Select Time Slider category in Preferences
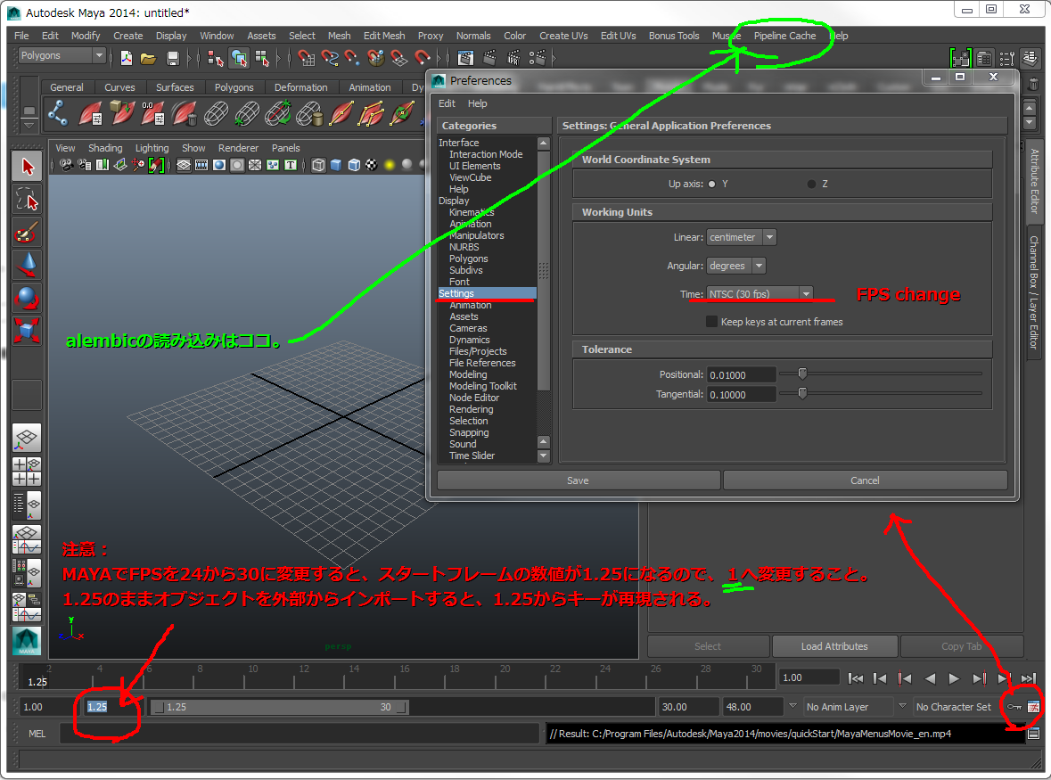Viewport: 1051px width, 780px height. click(x=472, y=456)
